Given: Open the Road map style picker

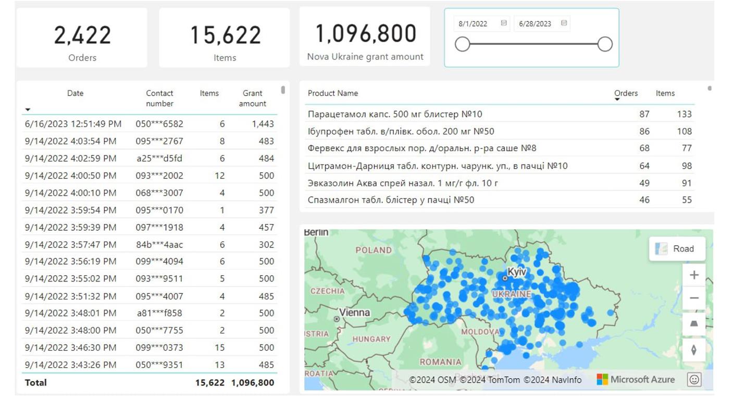Looking at the screenshot, I should point(677,249).
